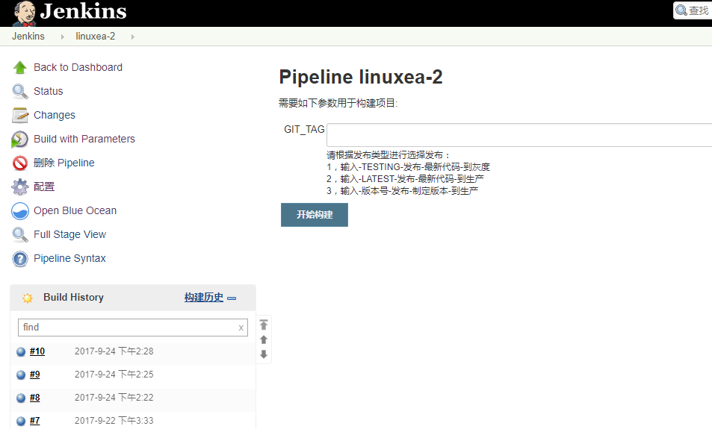Select Build with Parameters link
The width and height of the screenshot is (712, 429).
[84, 139]
